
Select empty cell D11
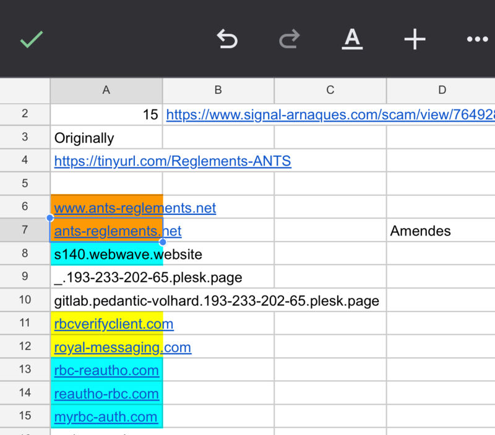pyautogui.click(x=441, y=323)
